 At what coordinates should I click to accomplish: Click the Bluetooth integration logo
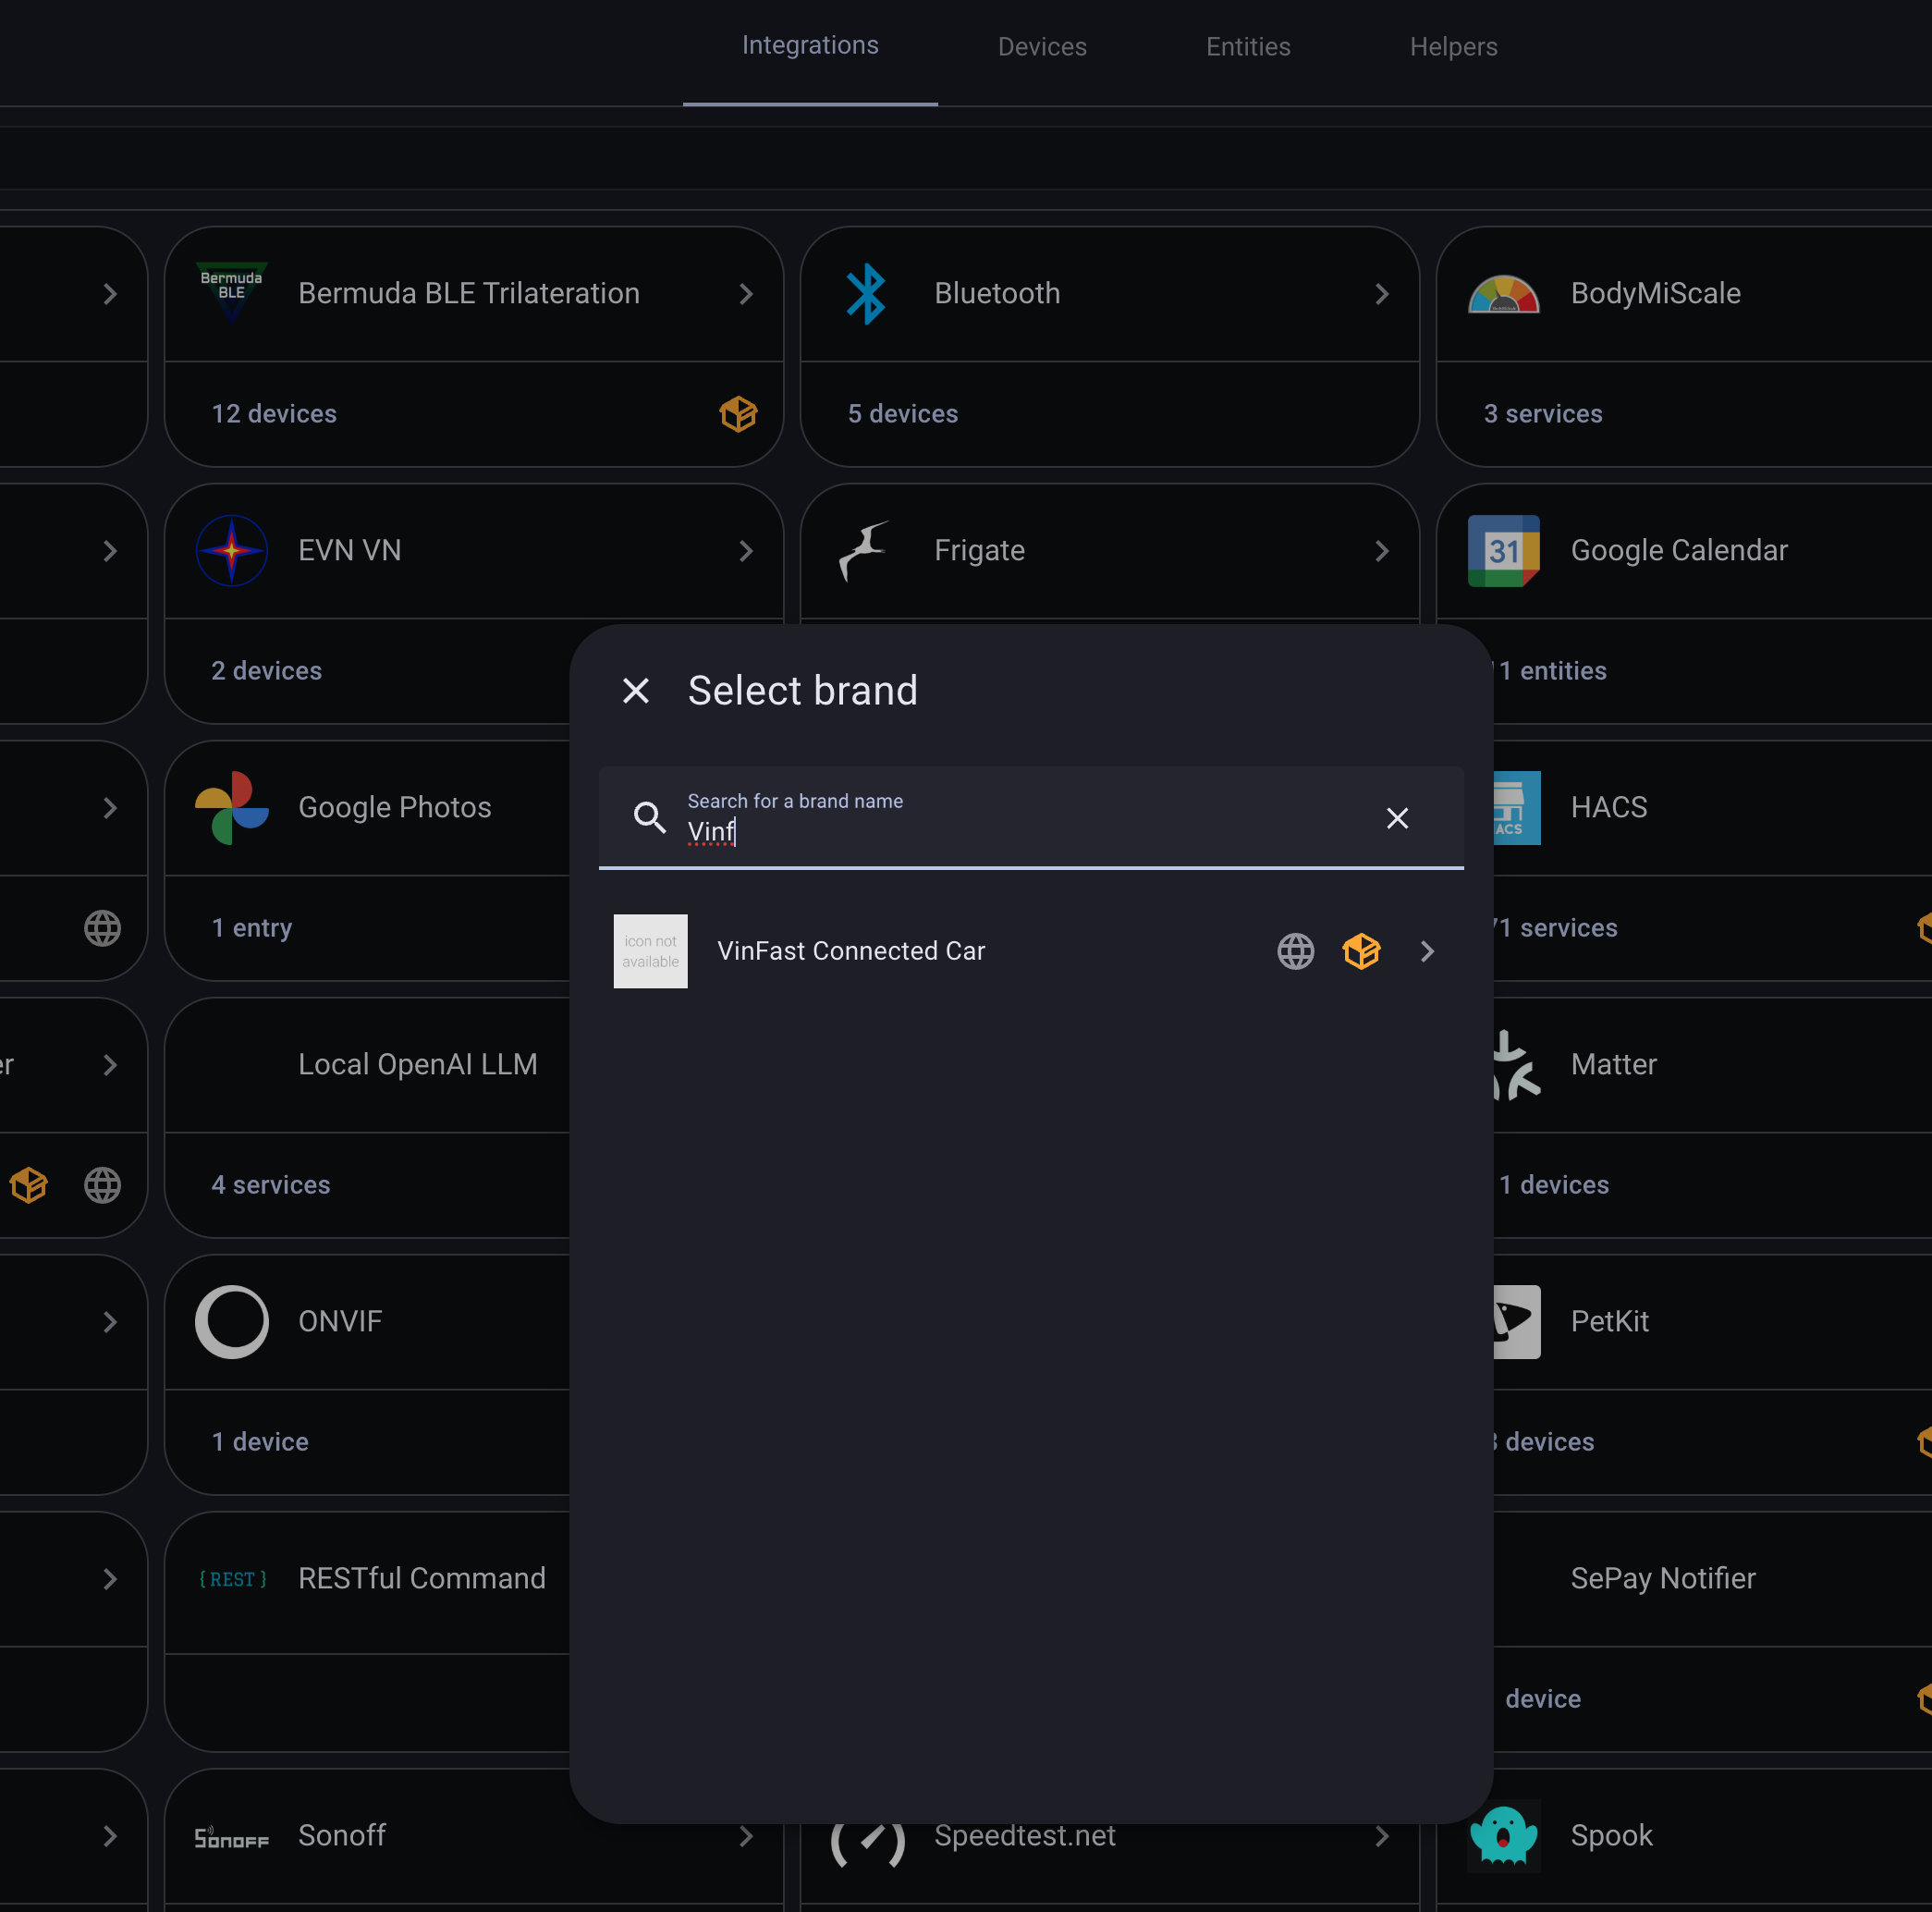click(x=866, y=293)
